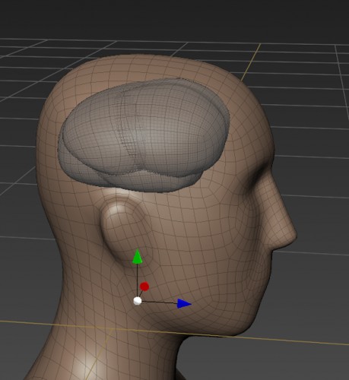Click the yellow axis line on upper grid
The width and height of the screenshot is (349, 380).
pyautogui.click(x=250, y=62)
